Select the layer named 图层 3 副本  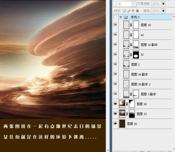pyautogui.click(x=149, y=94)
